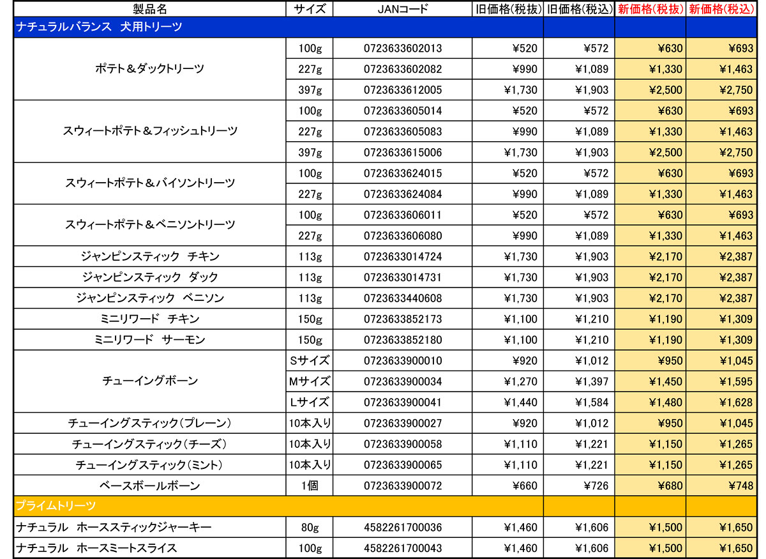Select JAN code 0723633606080
Screen dimensions: 766x559
click(403, 236)
